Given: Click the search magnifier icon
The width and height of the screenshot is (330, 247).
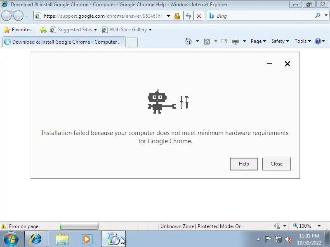Looking at the screenshot, I should pyautogui.click(x=318, y=16).
